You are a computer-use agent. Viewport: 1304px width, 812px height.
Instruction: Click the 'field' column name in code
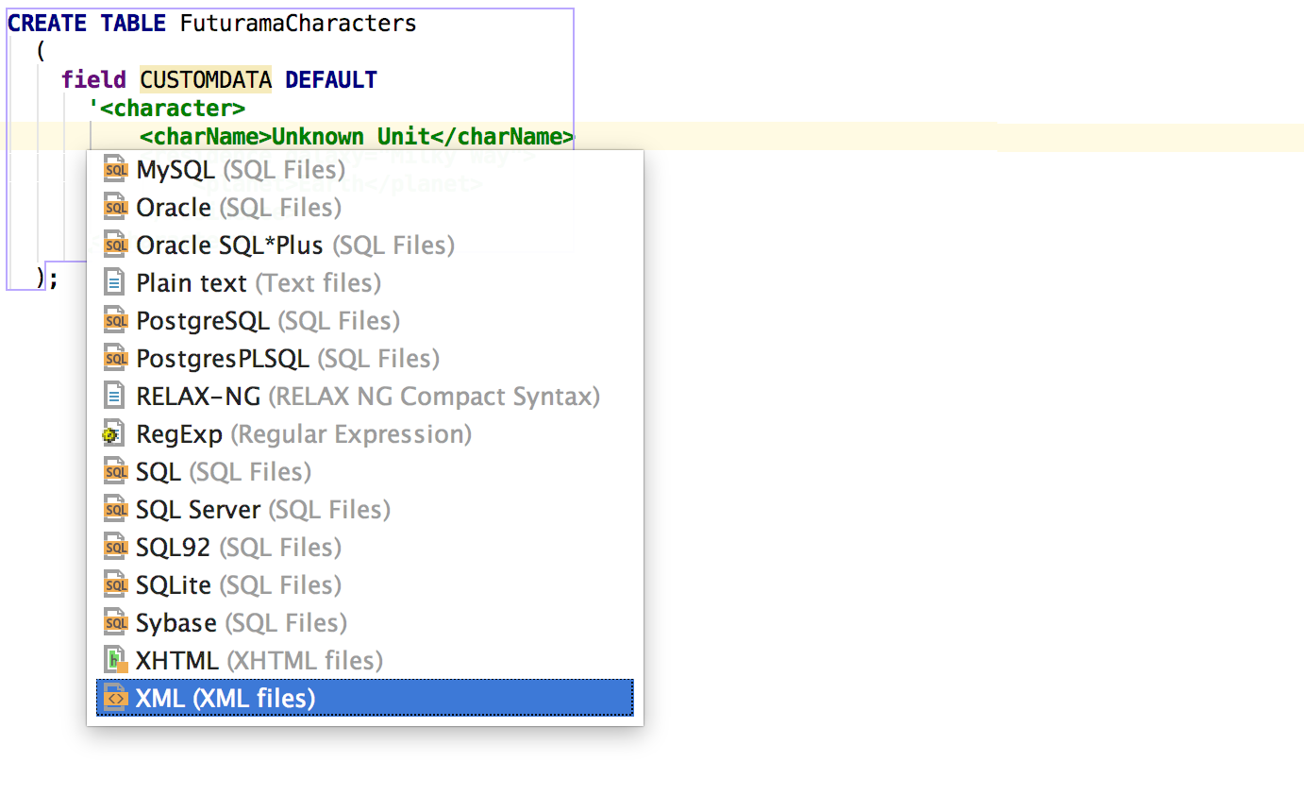pos(94,79)
